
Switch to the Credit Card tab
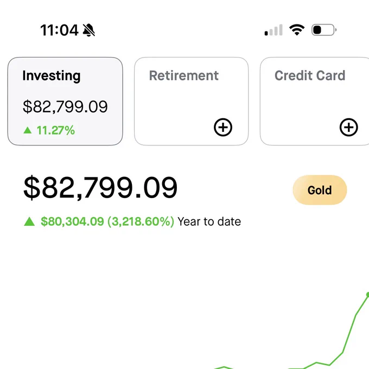point(314,101)
